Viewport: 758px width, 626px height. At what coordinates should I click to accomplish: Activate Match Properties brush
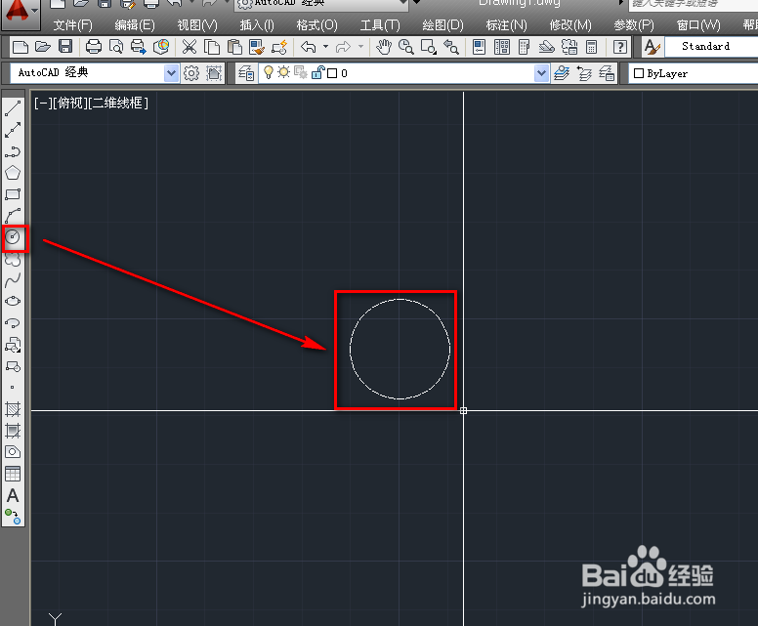(257, 47)
